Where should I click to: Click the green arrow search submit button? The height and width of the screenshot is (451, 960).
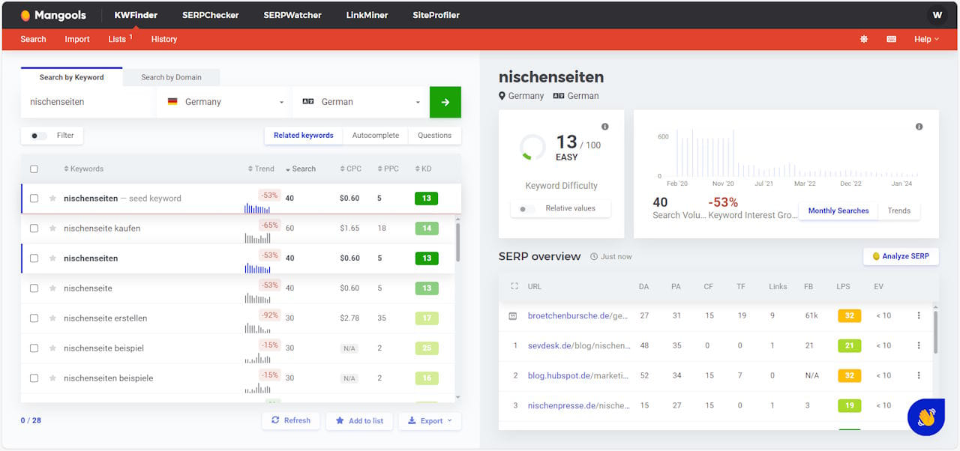(x=445, y=102)
